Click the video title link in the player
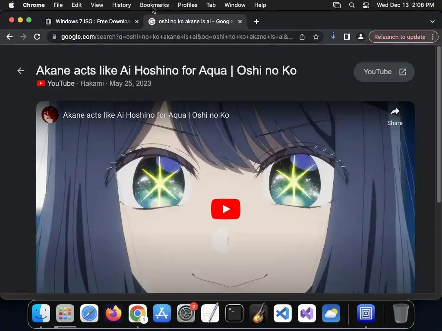Screen dimensions: 442x331 146,115
